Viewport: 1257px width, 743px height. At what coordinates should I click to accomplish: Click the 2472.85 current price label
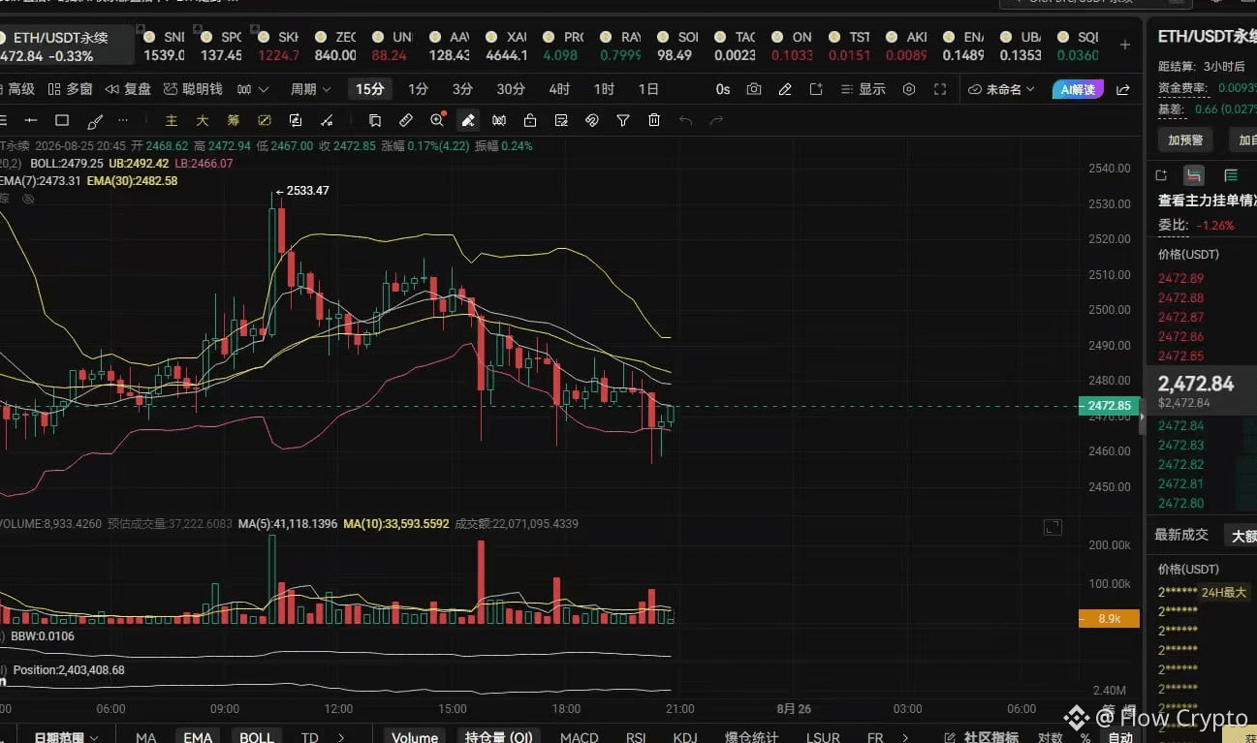coord(1110,406)
